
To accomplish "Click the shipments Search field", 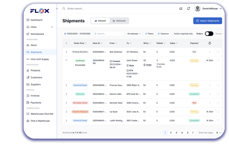I will point(109,34).
